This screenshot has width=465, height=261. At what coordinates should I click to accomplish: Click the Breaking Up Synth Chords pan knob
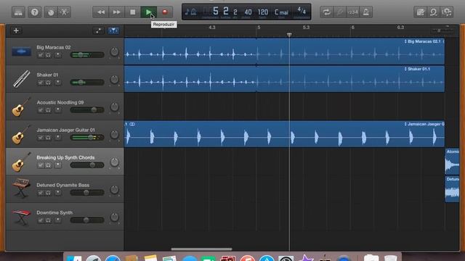click(x=114, y=162)
